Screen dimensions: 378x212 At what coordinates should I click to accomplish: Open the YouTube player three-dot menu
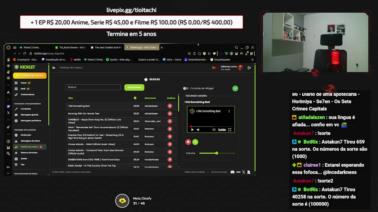tap(229, 111)
